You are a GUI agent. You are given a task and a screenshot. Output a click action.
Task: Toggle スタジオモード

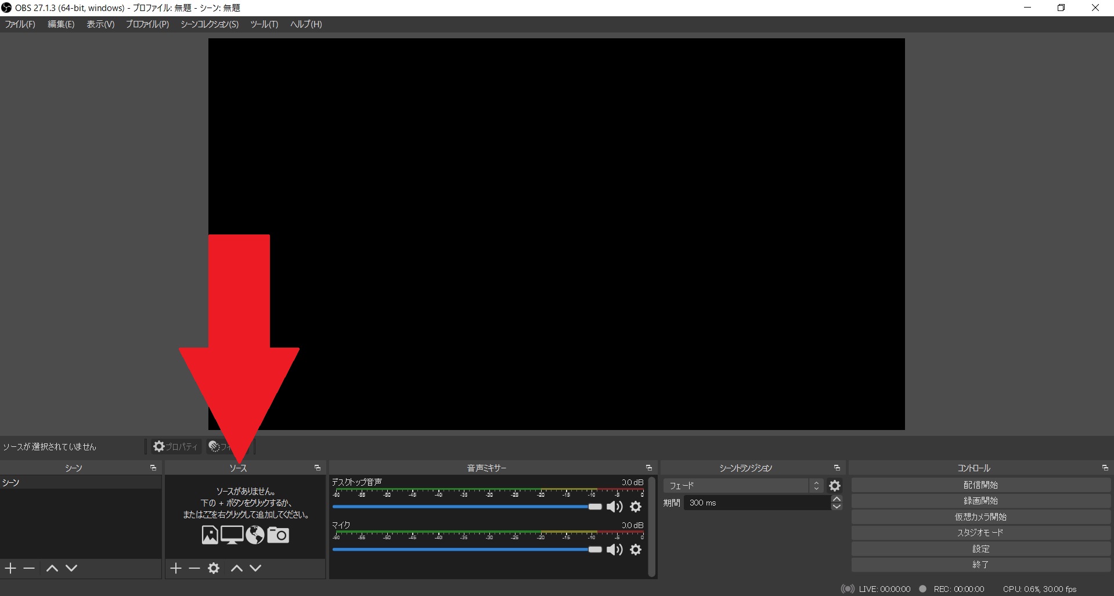[980, 533]
